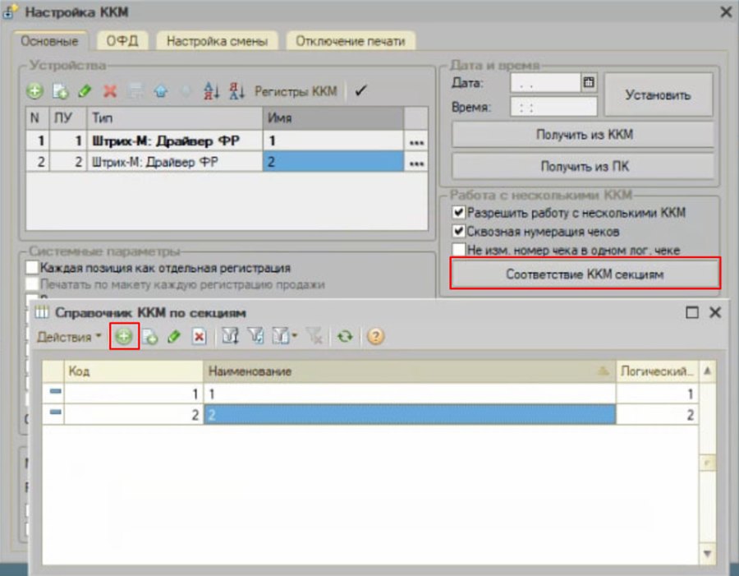
Task: Mark the entry for deletion in Справочник ККМ
Action: click(x=199, y=336)
